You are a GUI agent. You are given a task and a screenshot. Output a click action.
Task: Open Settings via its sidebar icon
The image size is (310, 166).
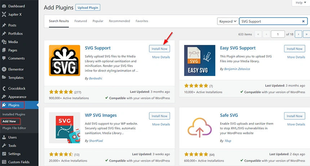(4, 154)
